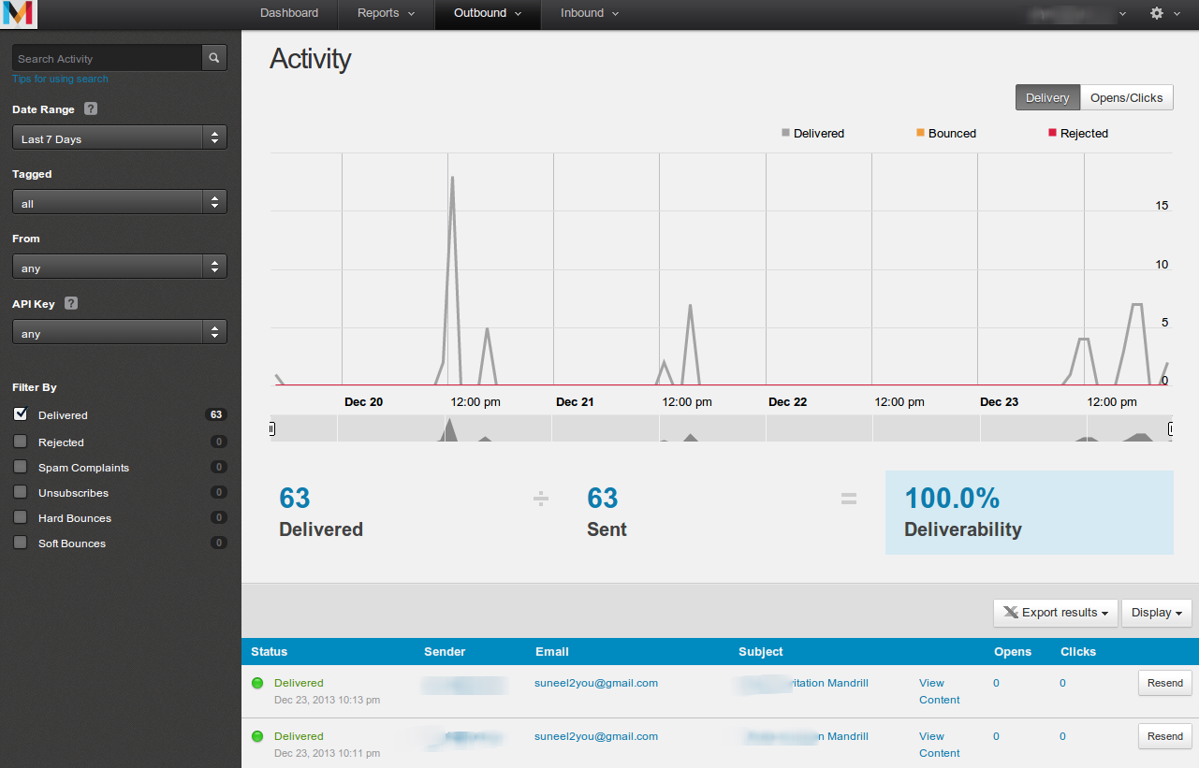
Task: Open Tips for using search
Action: pos(59,79)
